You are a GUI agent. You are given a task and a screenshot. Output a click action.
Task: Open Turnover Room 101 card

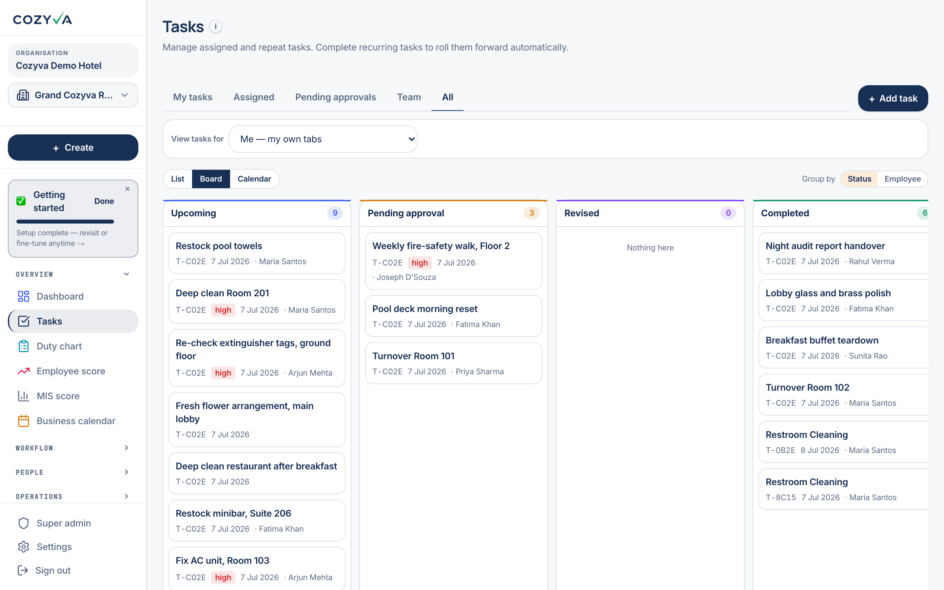coord(453,363)
